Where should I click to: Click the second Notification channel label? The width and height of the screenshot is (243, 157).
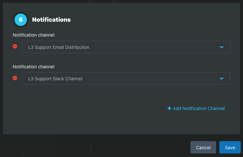point(33,67)
